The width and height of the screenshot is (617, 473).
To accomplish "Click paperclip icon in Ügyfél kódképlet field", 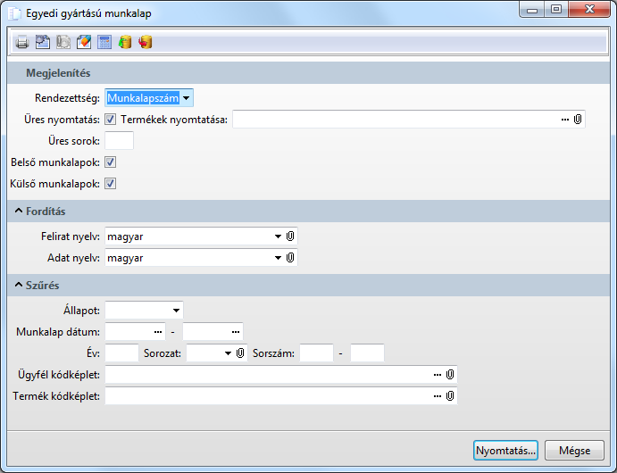I will 450,374.
